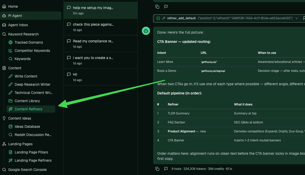Viewport: 305px width, 175px height.
Task: Click the Google Search Console search icon
Action: (4, 170)
